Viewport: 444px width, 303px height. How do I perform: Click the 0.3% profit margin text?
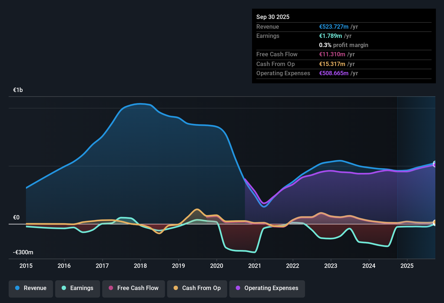pyautogui.click(x=343, y=45)
